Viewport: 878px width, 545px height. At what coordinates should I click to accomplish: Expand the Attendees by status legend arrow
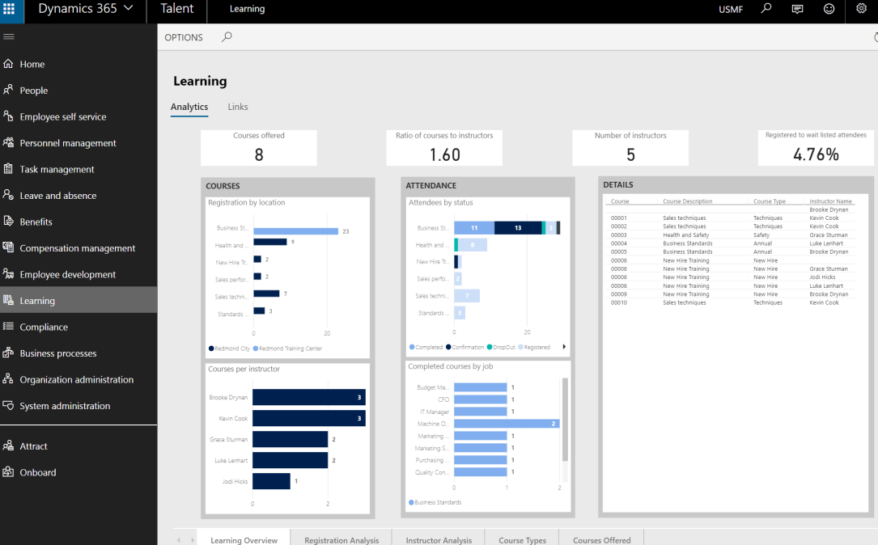point(564,347)
